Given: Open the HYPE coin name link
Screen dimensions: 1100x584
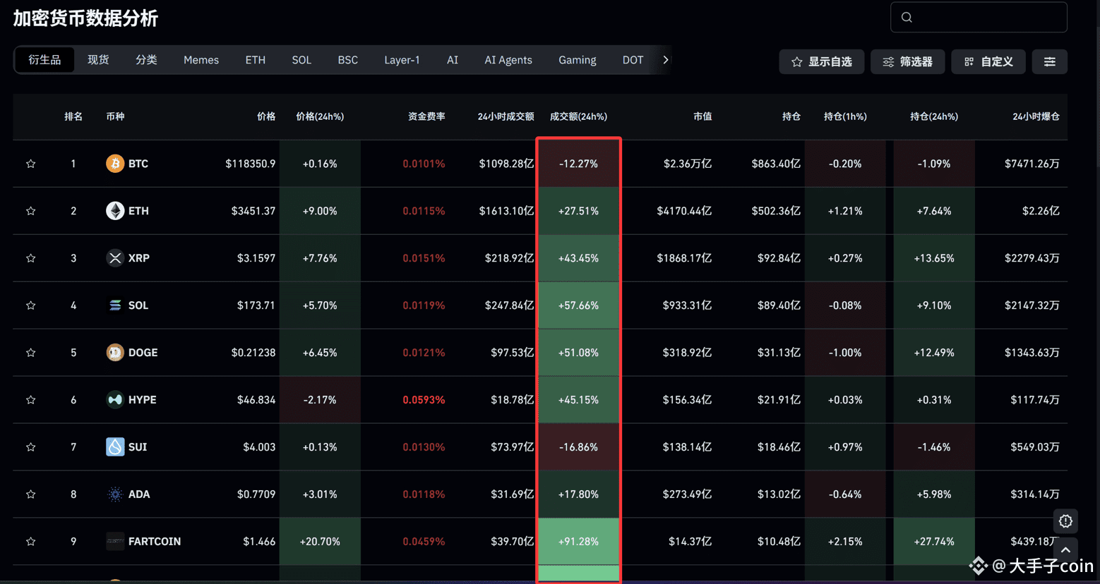Looking at the screenshot, I should coord(143,400).
